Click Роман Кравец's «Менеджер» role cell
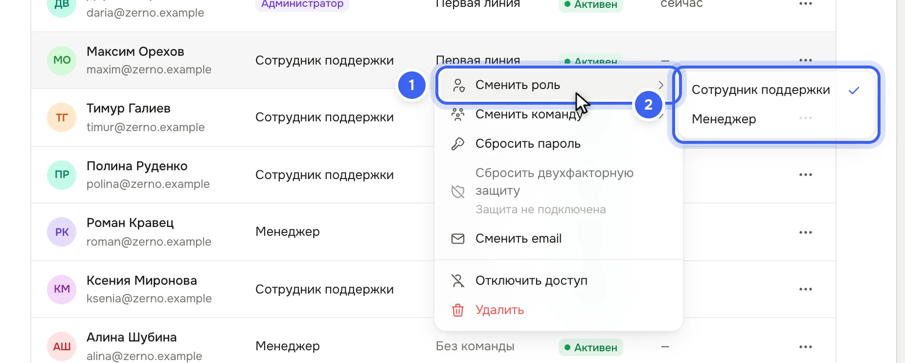The width and height of the screenshot is (905, 363). [288, 232]
